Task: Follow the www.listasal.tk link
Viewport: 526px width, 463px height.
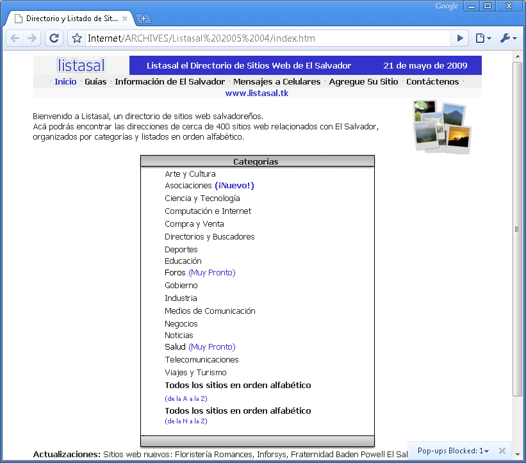Action: click(x=257, y=93)
